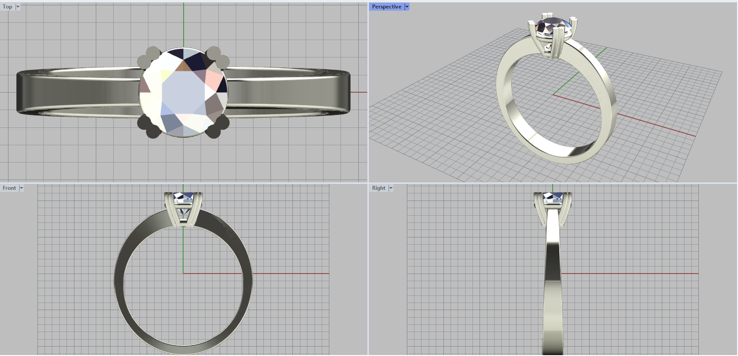This screenshot has height=356, width=738.
Task: Select the ring shank in Right viewport
Action: [553, 286]
